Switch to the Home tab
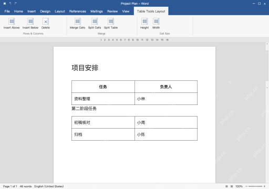269x189 pixels. pos(18,12)
